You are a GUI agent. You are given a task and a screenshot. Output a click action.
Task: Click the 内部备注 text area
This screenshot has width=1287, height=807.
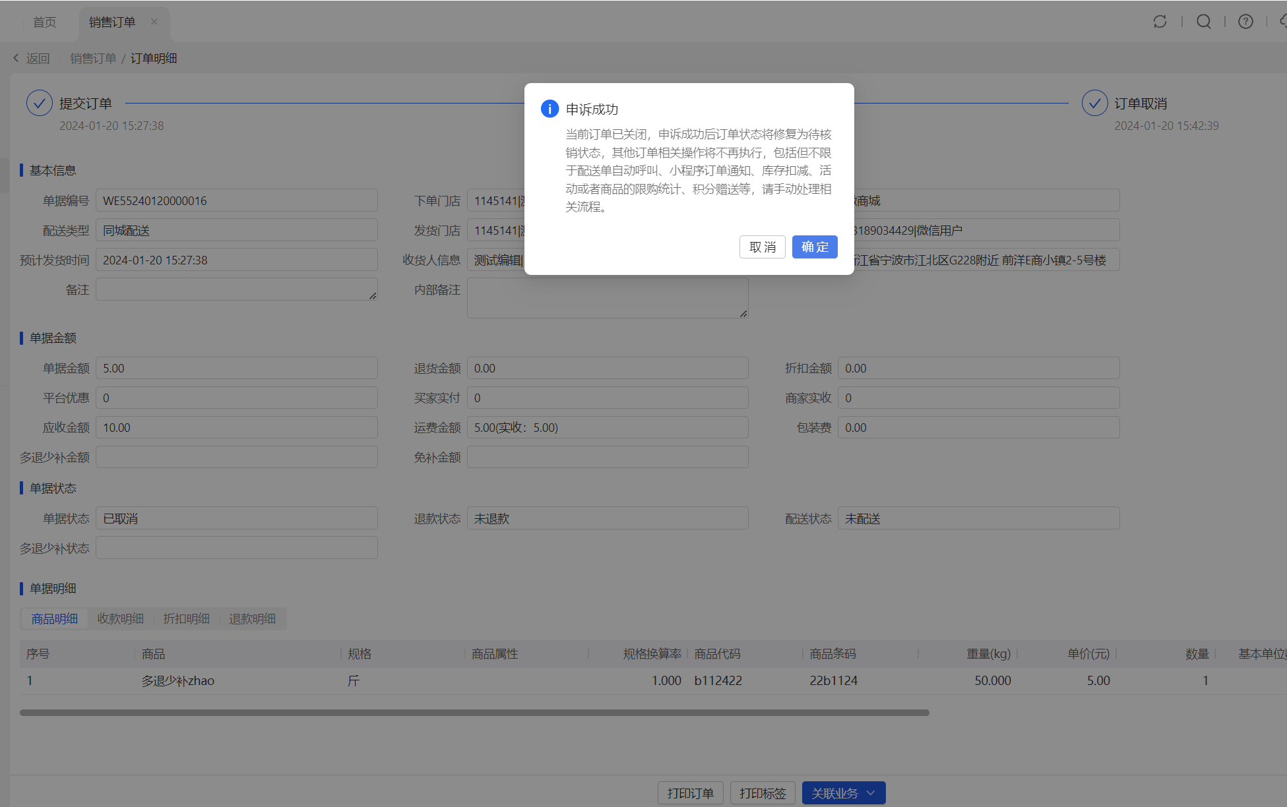(608, 298)
